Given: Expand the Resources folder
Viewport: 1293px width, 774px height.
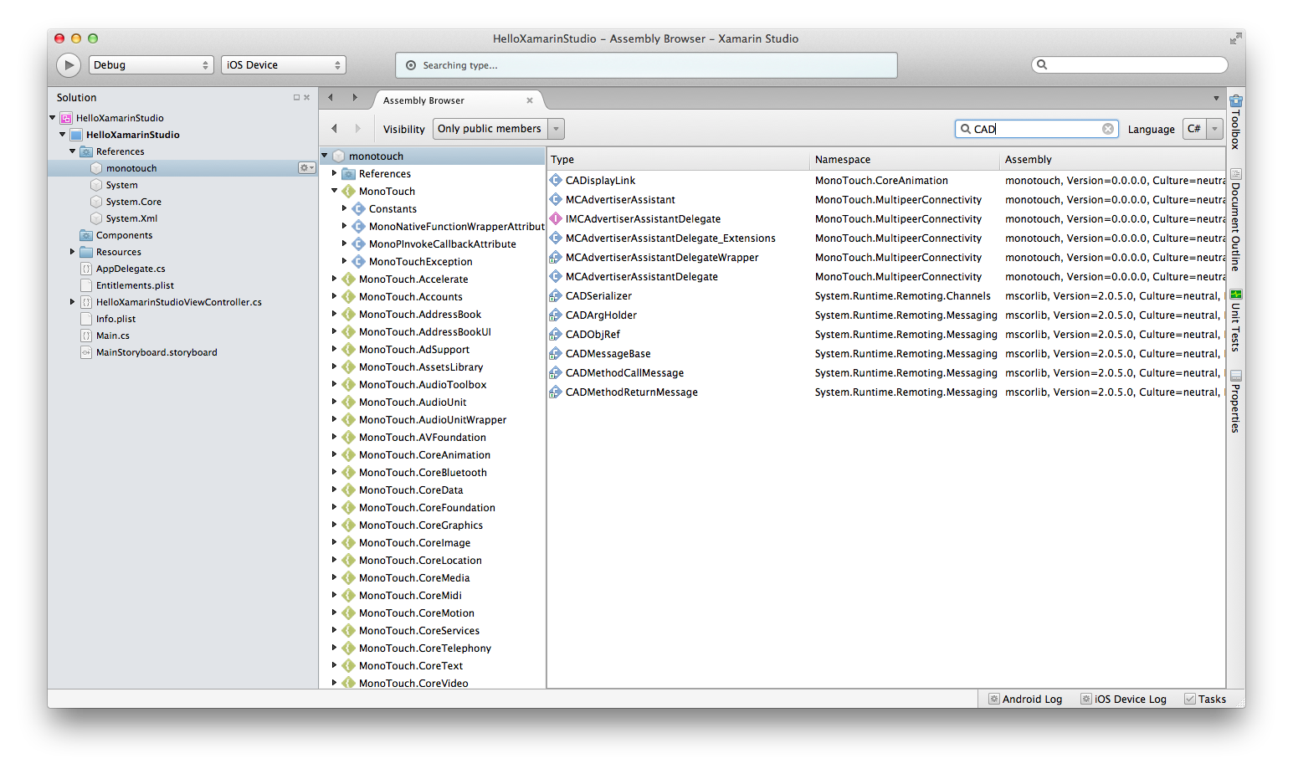Looking at the screenshot, I should [73, 252].
